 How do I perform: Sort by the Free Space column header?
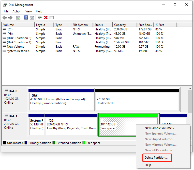[x=145, y=25]
